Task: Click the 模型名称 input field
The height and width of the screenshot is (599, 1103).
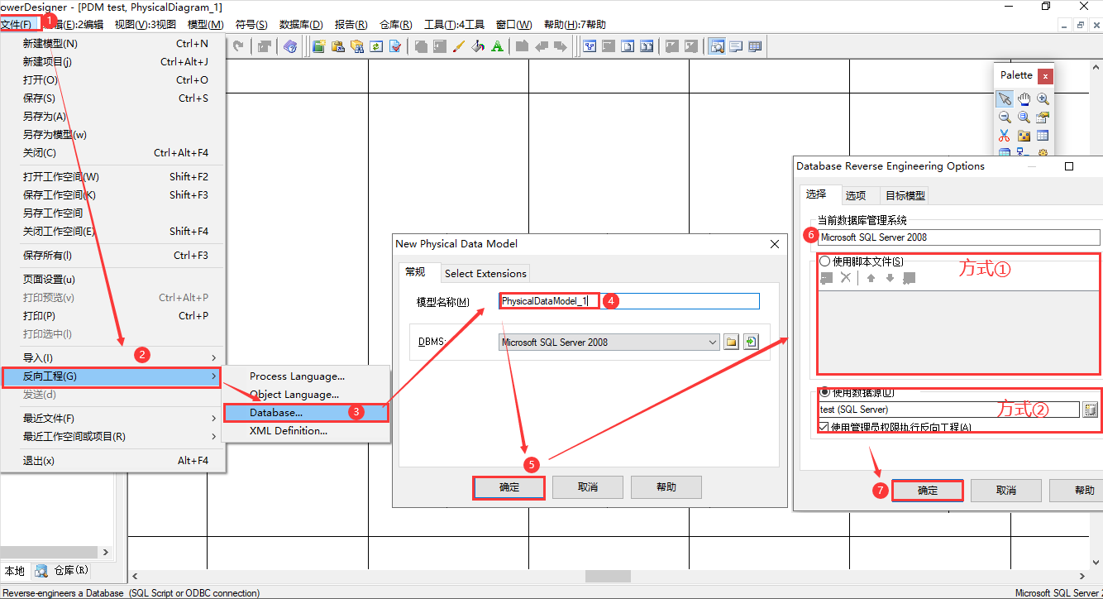Action: tap(628, 301)
